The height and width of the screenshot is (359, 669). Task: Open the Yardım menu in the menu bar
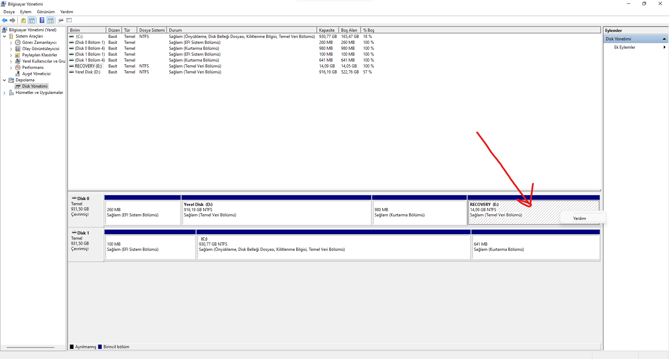[67, 12]
